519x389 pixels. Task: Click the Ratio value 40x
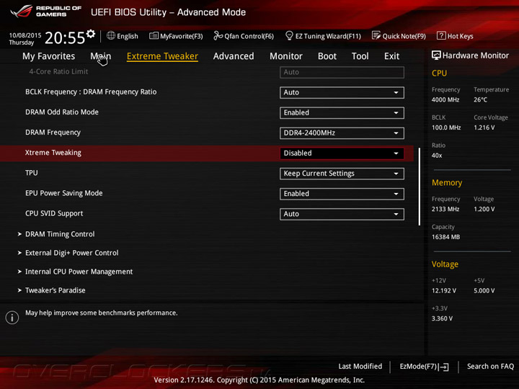pos(437,156)
